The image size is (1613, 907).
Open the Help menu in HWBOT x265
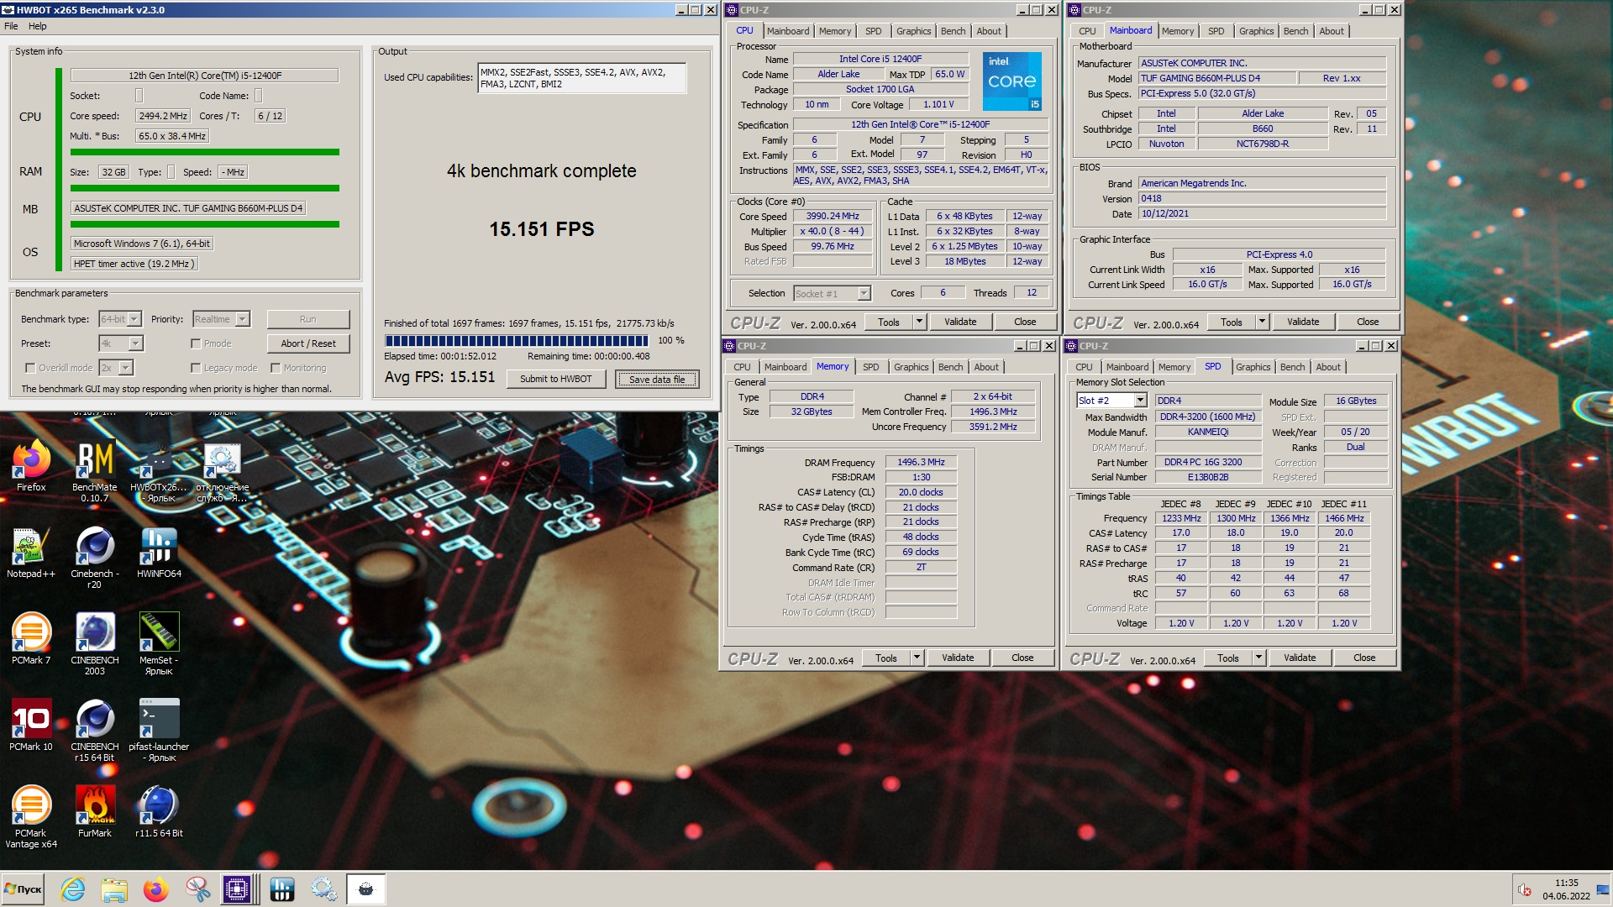coord(37,26)
